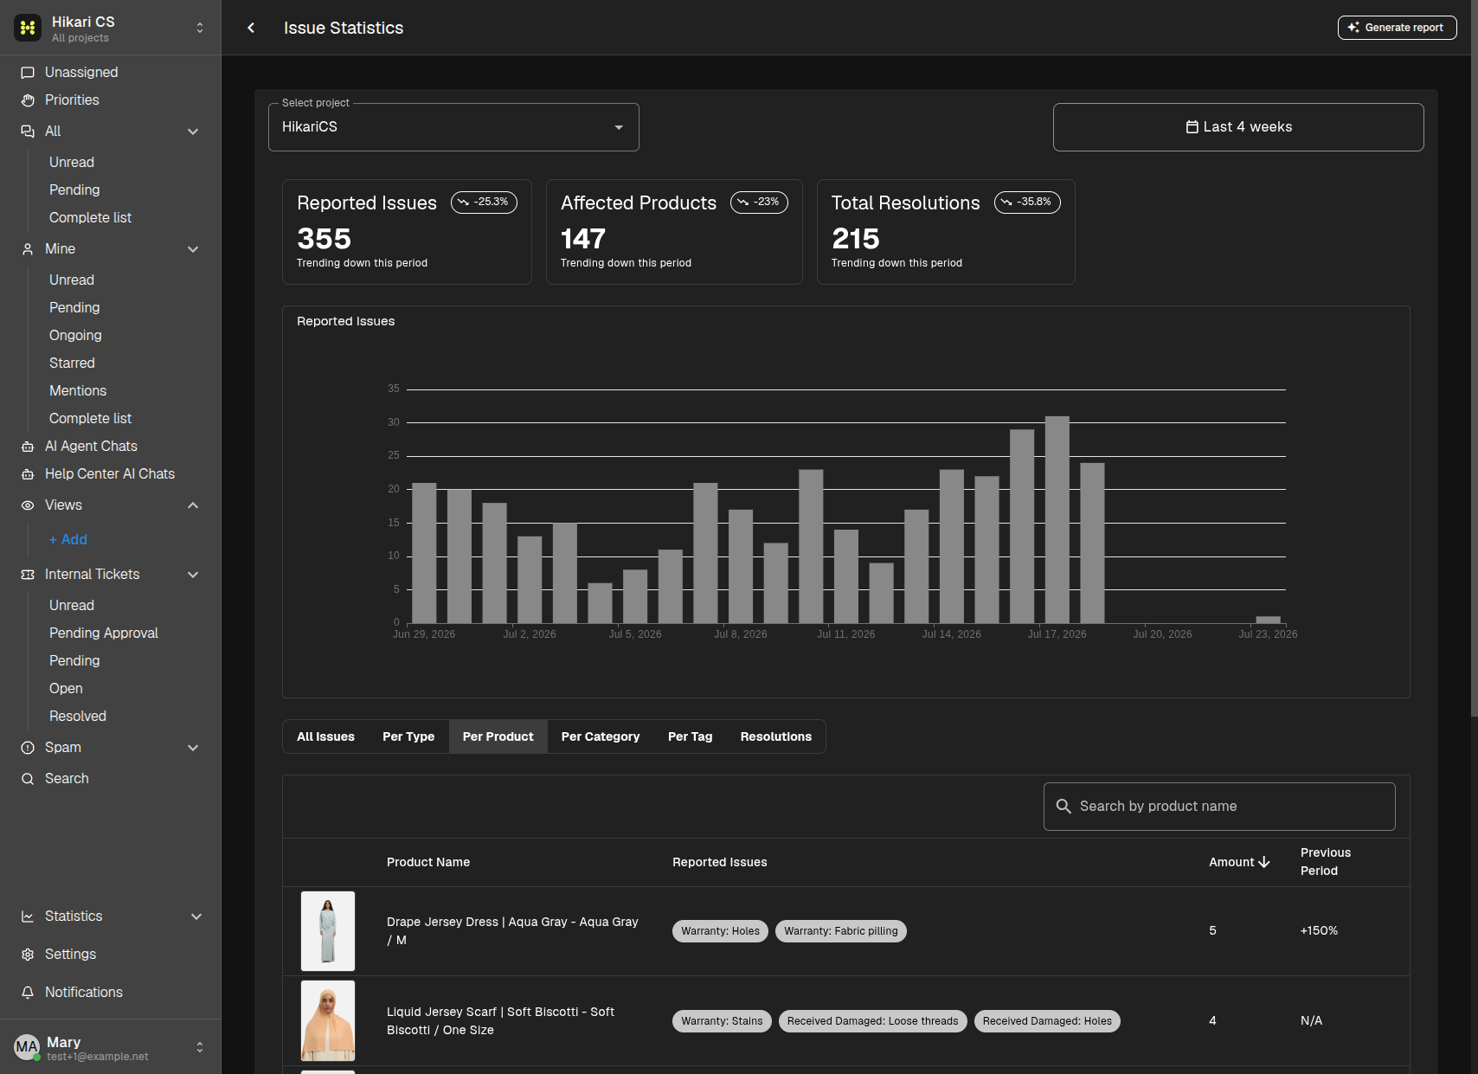Click the magnifier icon in product search

pos(1064,807)
